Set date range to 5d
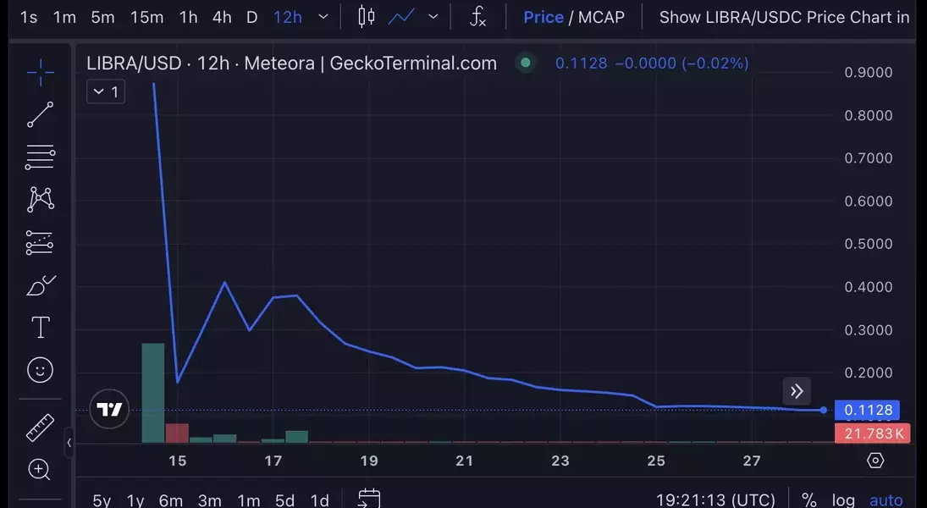 point(285,501)
